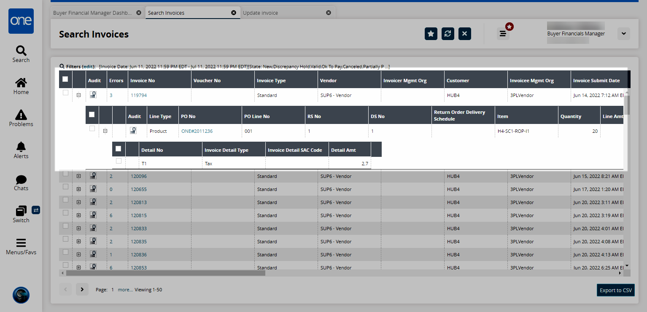The height and width of the screenshot is (312, 647).
Task: Click the Export to CSV button
Action: point(615,290)
